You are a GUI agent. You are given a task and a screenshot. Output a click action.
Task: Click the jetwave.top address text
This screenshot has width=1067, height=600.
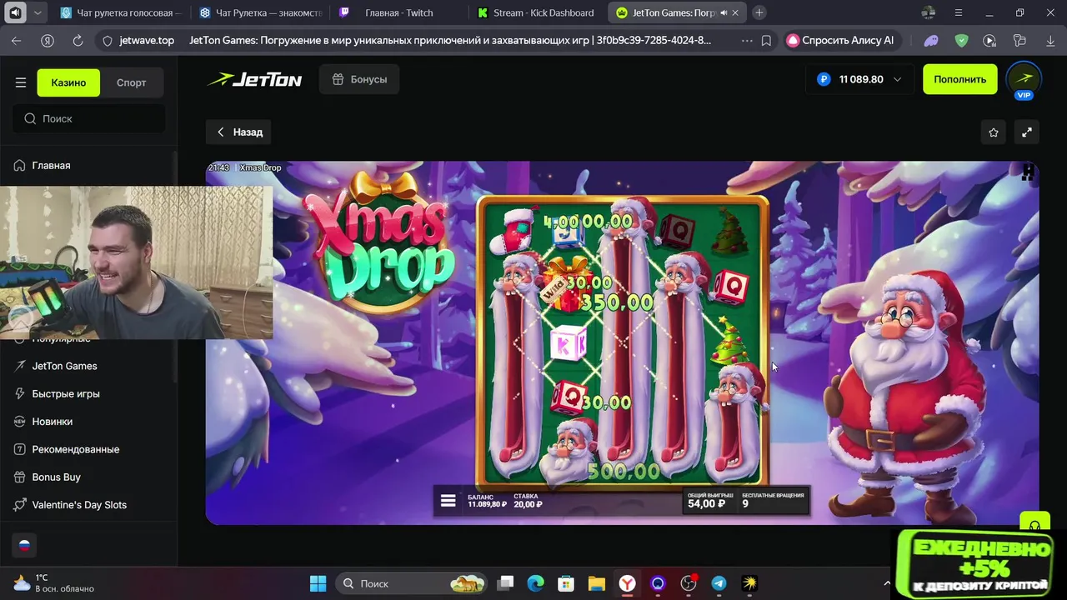(x=147, y=40)
